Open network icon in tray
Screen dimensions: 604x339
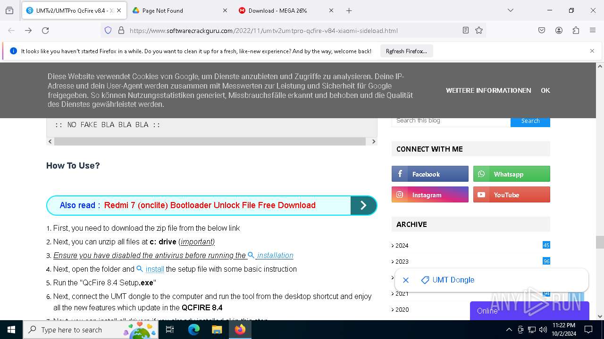(x=532, y=330)
